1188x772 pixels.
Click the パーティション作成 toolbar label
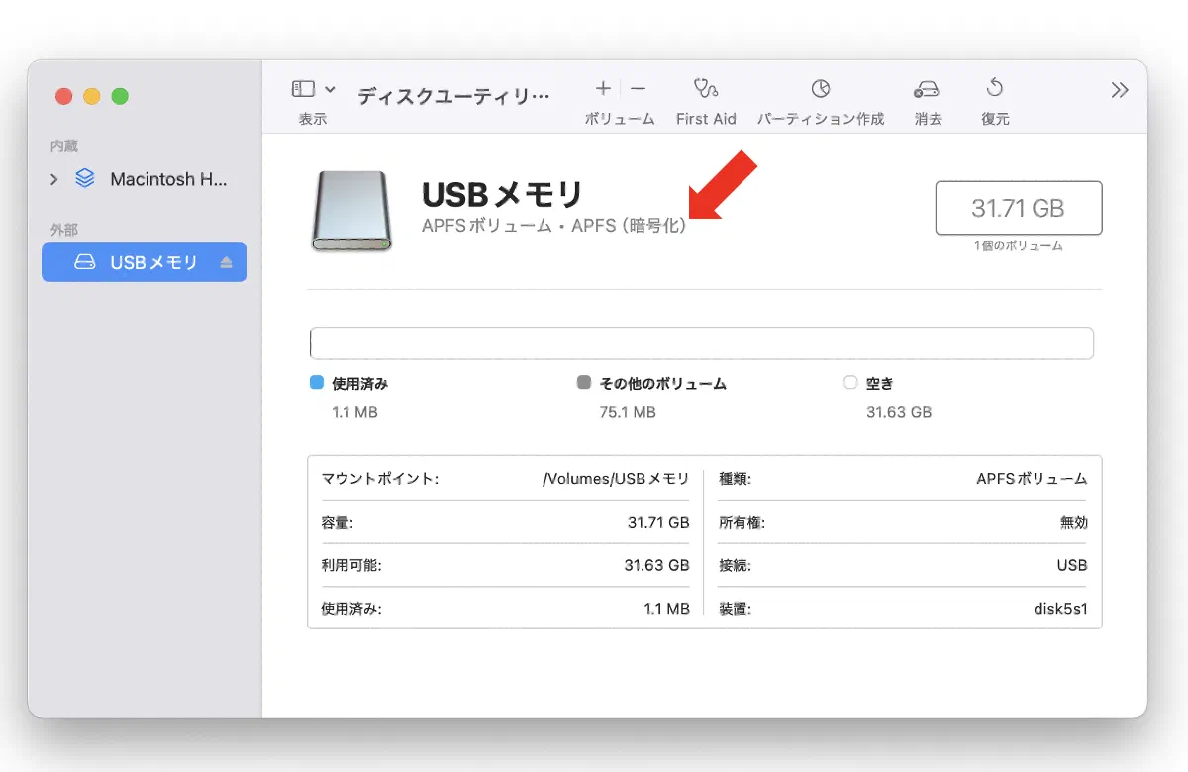coord(821,119)
